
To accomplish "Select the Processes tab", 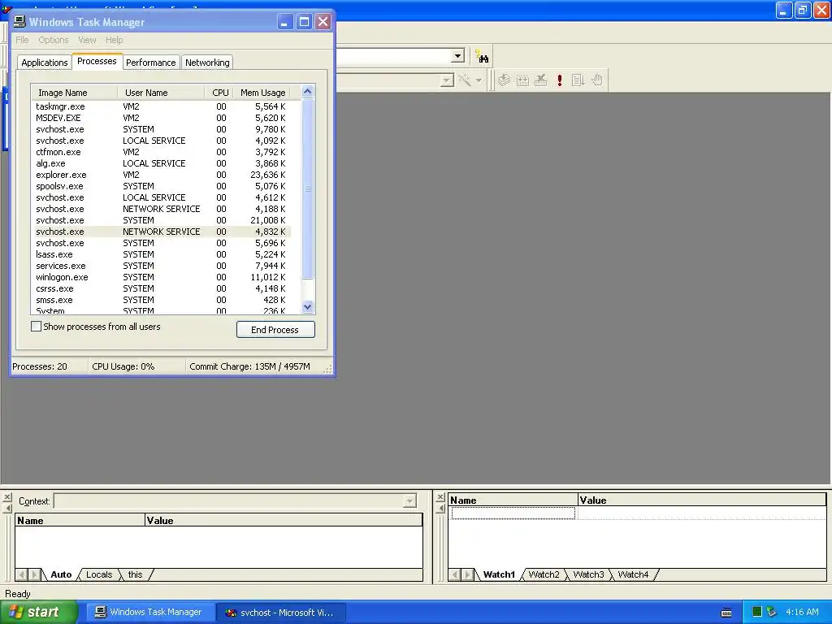I will click(97, 61).
